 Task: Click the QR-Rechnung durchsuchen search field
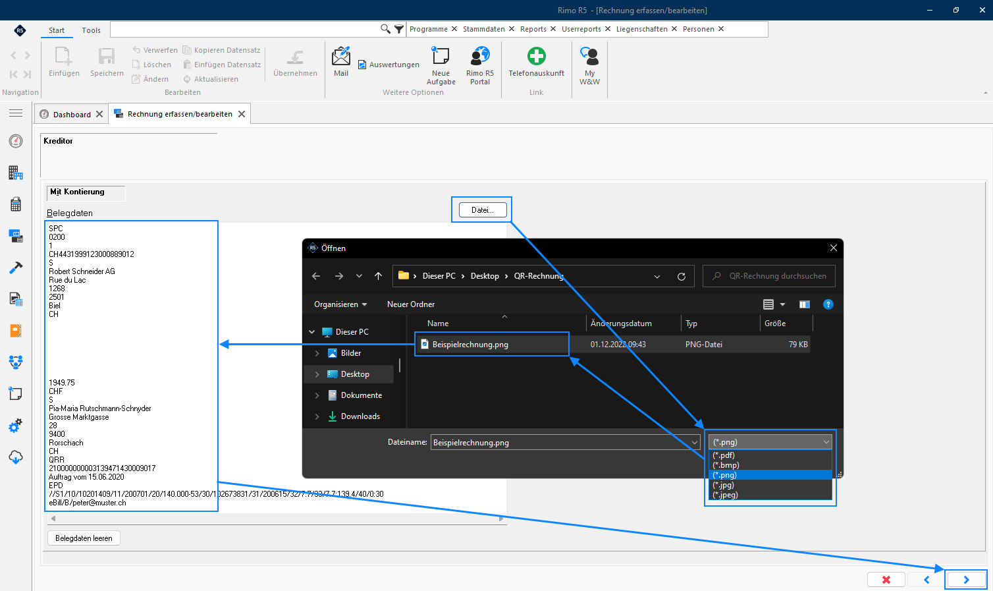tap(769, 276)
